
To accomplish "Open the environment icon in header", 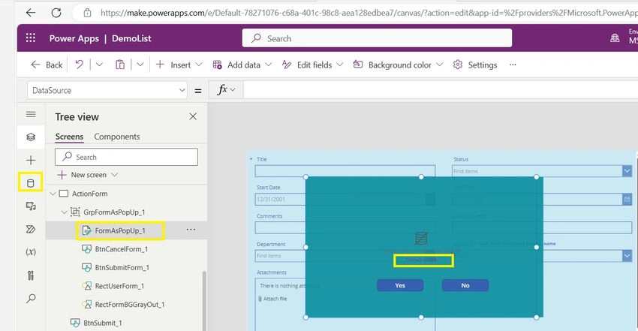I will [615, 38].
